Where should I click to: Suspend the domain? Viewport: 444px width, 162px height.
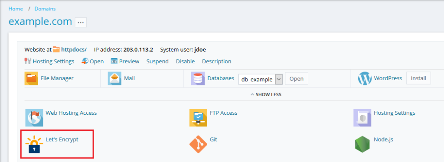click(157, 62)
